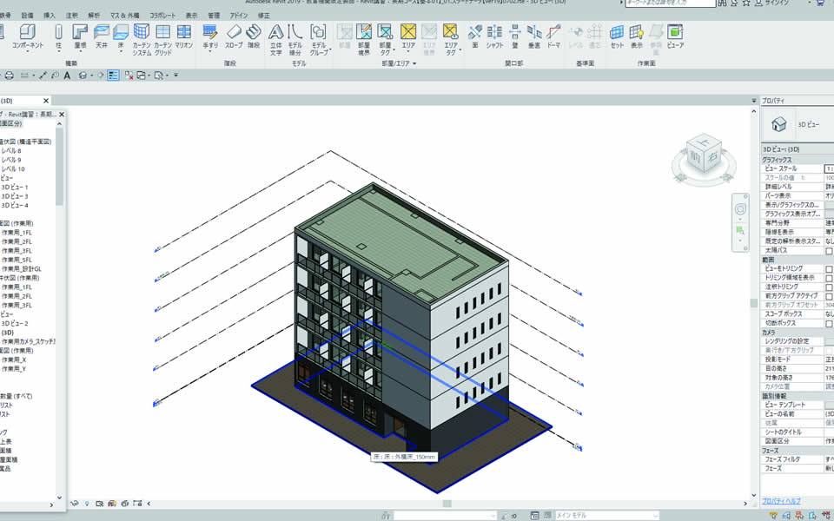Image resolution: width=834 pixels, height=521 pixels.
Task: Select the カーテンシステム tool
Action: (x=142, y=39)
